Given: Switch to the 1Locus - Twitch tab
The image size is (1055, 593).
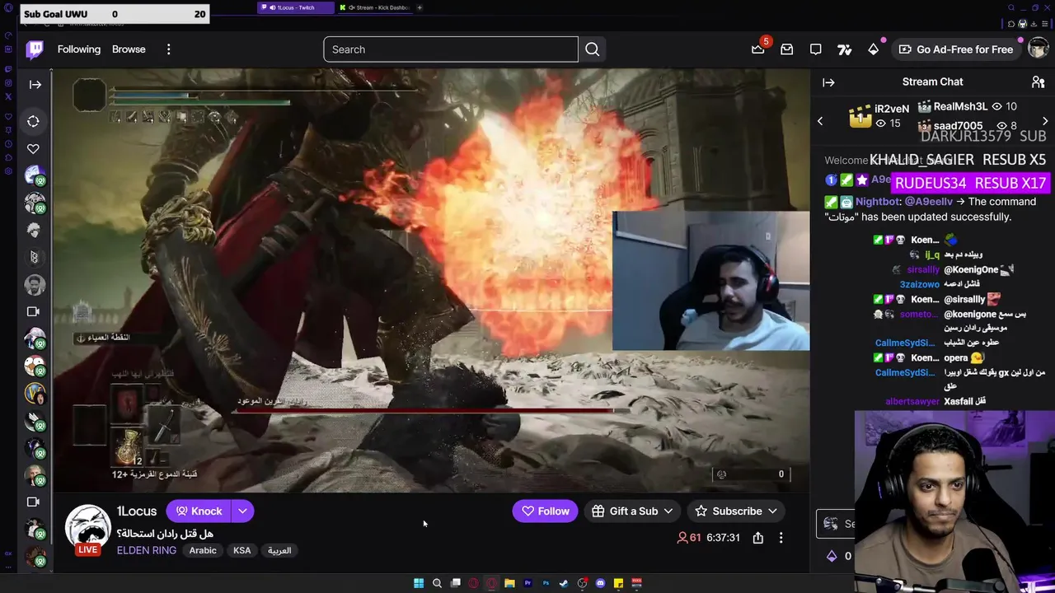Looking at the screenshot, I should [x=296, y=7].
